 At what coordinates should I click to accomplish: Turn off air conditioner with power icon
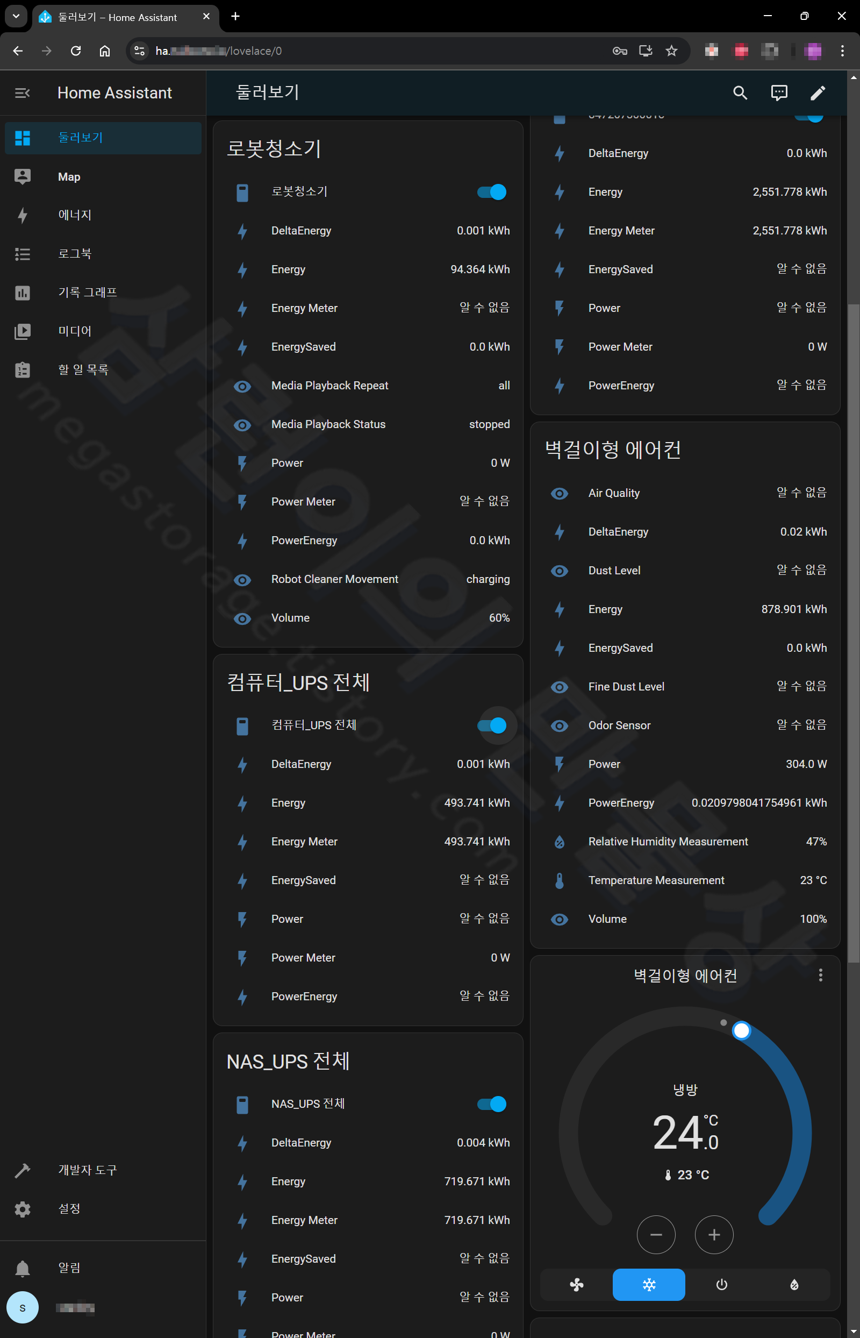[x=721, y=1284]
